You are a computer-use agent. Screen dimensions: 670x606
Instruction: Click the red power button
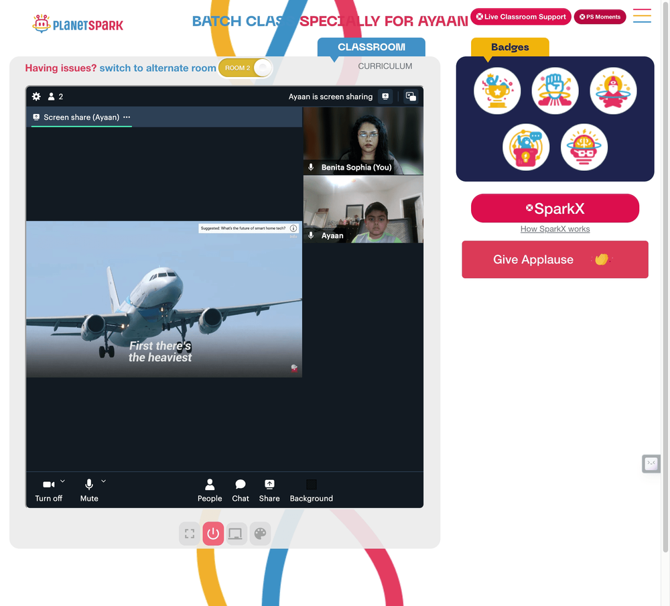click(x=213, y=534)
